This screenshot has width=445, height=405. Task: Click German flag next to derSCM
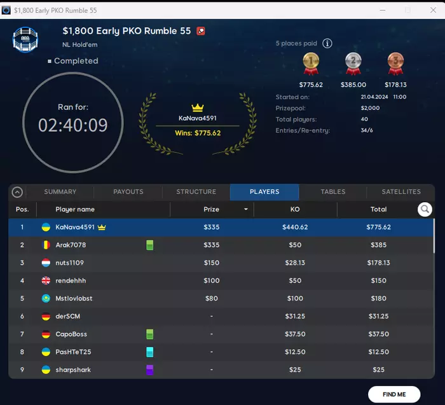coord(46,316)
